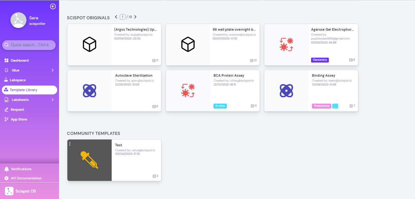Select the cube icon on the Argos Technologies template
Viewport: 415px width, 199px height.
coord(89,44)
